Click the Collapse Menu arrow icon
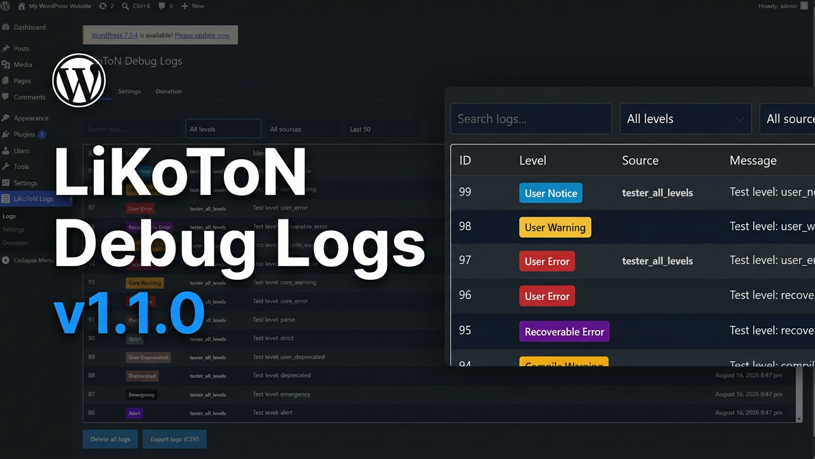This screenshot has height=459, width=815. point(5,260)
